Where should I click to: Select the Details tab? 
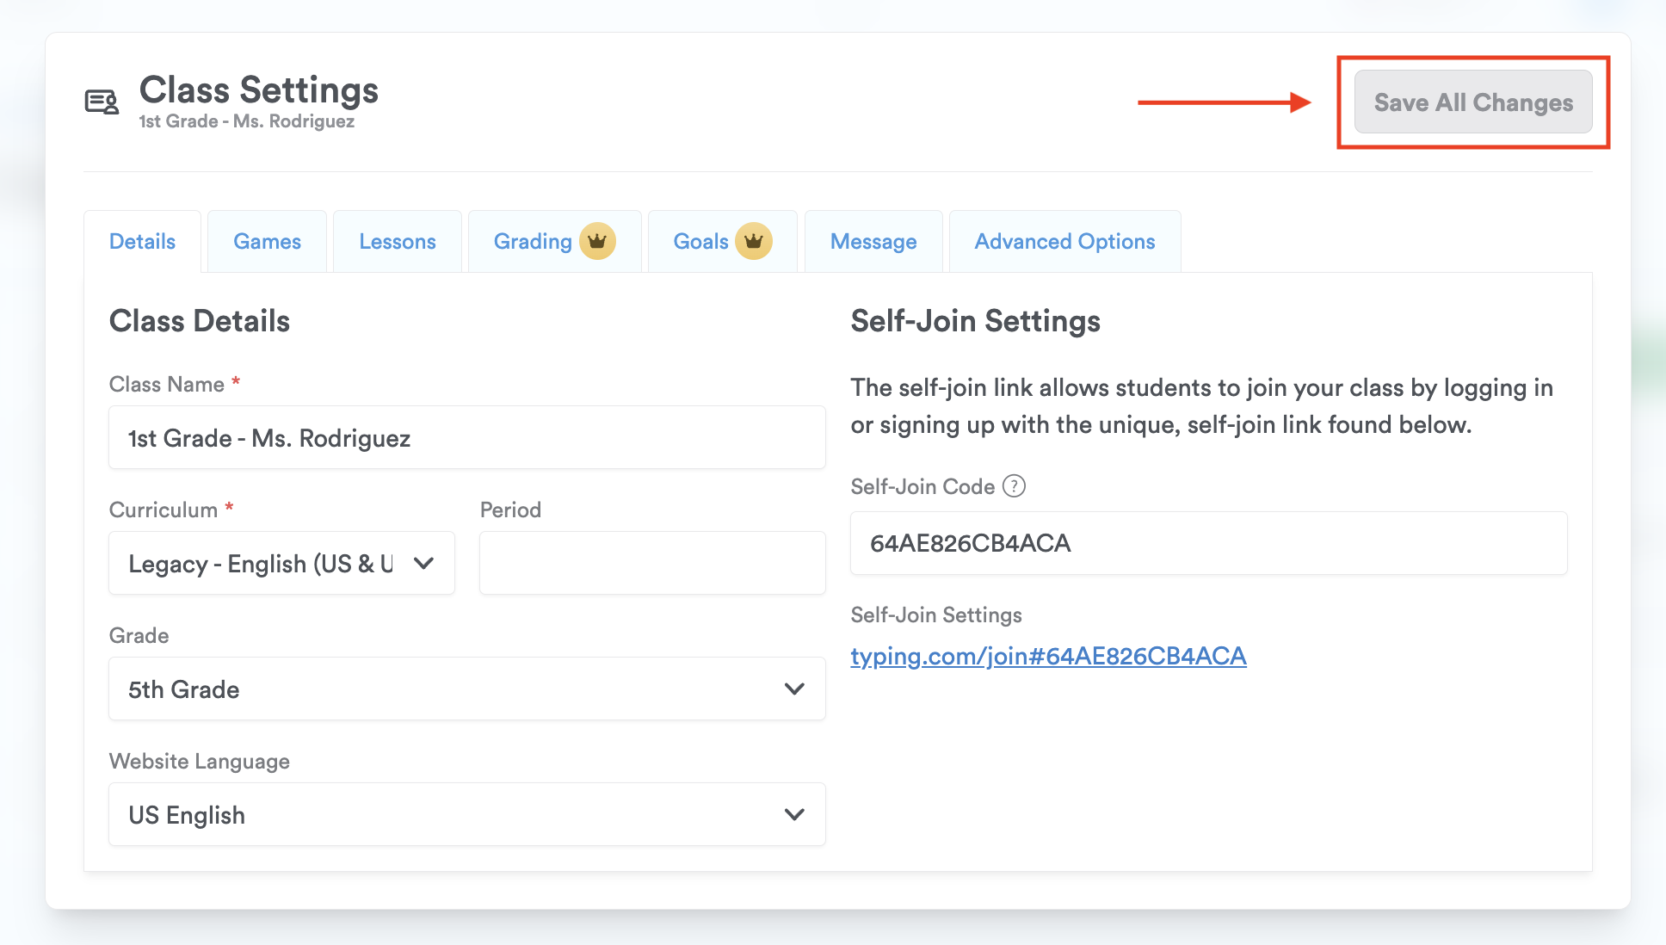(x=142, y=242)
